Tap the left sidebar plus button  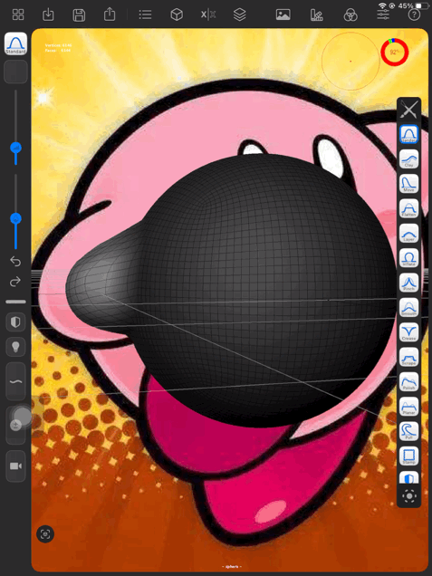15,426
